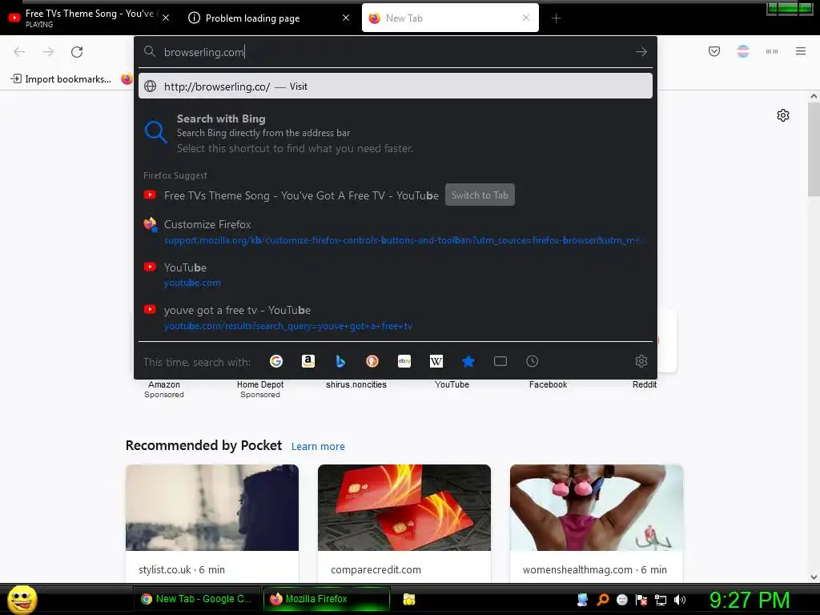820x615 pixels.
Task: Click the vertical scrollbar thumb
Action: (x=814, y=149)
